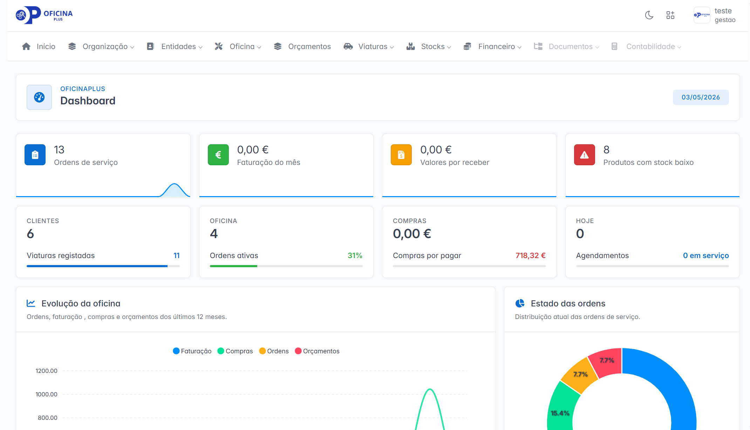This screenshot has height=430, width=750.
Task: Open the Stocks menu
Action: (x=433, y=47)
